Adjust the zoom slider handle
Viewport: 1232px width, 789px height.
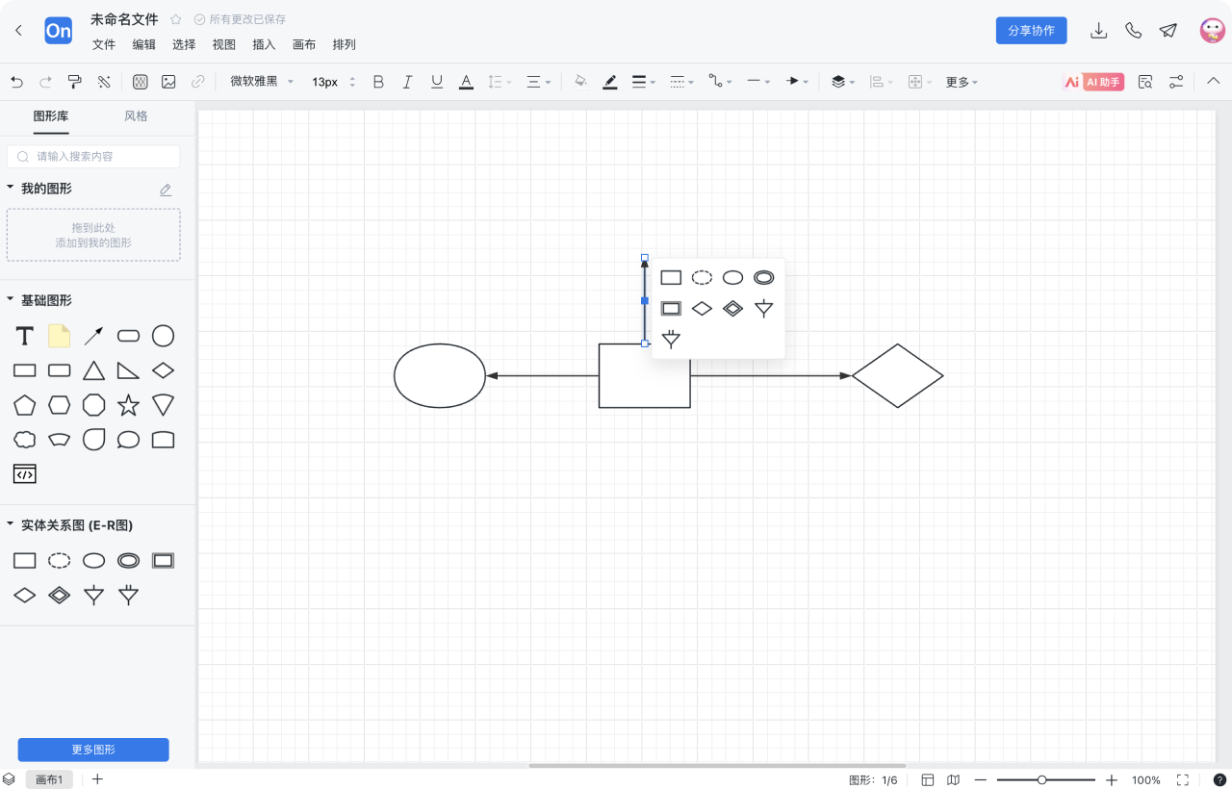coord(1041,780)
